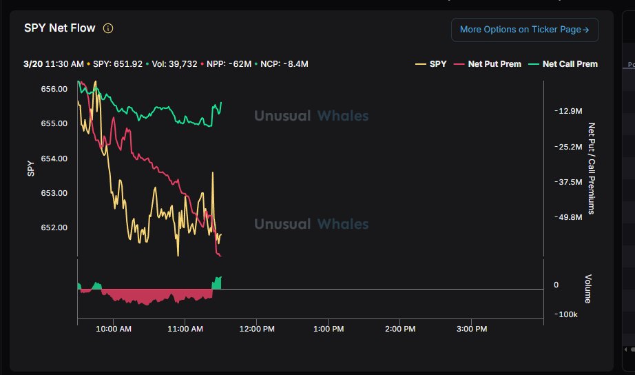Click the -12.9M premium axis label
Viewport: 635px width, 375px height.
(x=568, y=111)
